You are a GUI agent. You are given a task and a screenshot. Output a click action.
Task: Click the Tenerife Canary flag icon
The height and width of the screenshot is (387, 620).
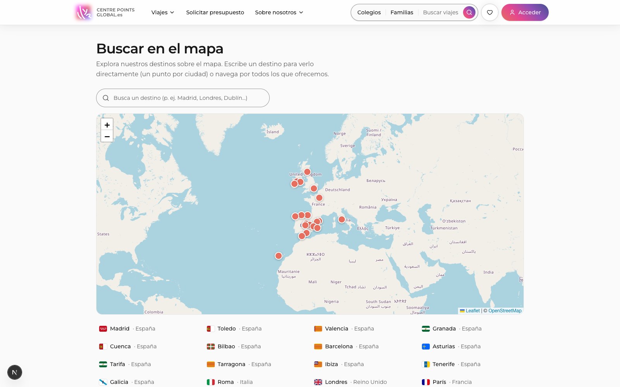click(x=426, y=364)
